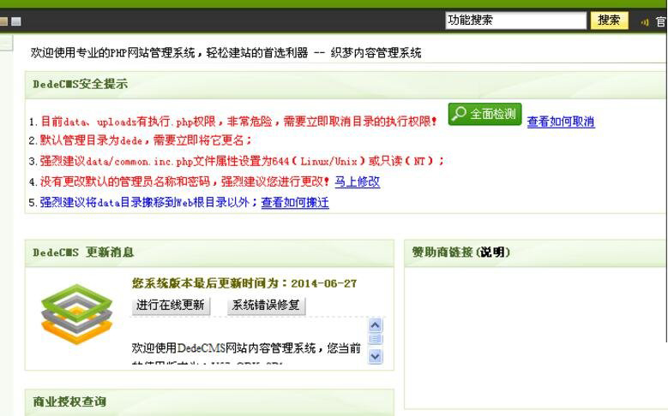Start 进行在线更新 online update
The width and height of the screenshot is (668, 416).
click(171, 305)
